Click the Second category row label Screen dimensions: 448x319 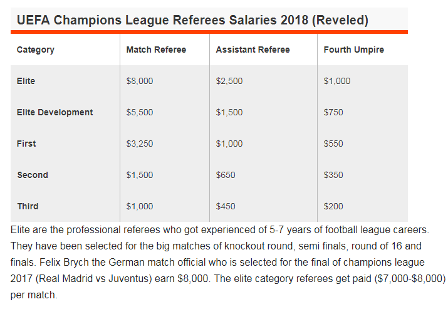pos(33,175)
